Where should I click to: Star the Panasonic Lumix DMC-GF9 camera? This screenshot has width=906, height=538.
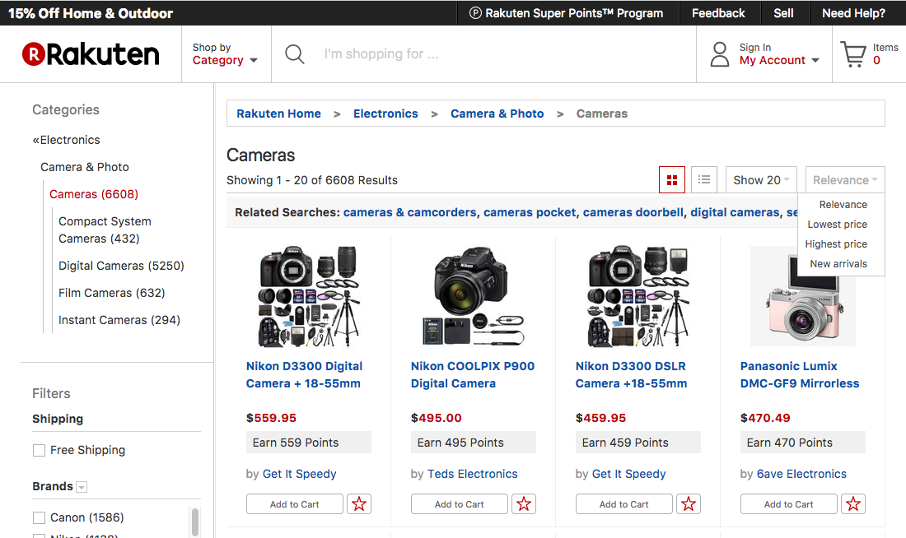[x=853, y=504]
